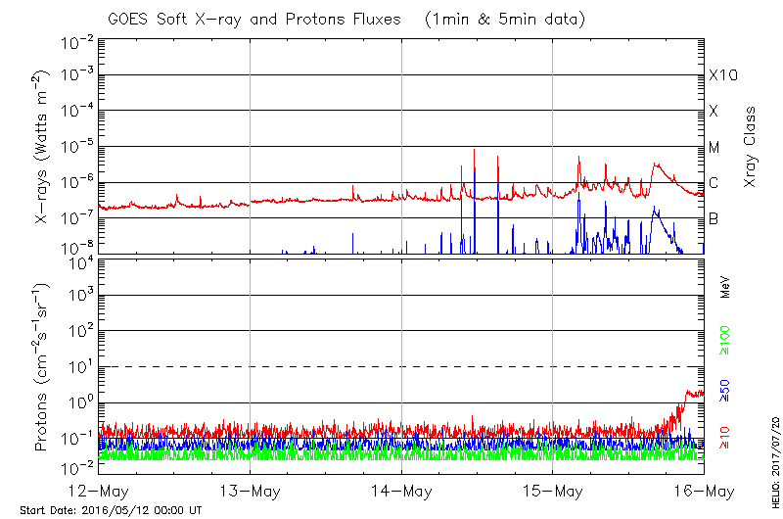Select the 12-May date tick label
The image size is (783, 519).
(x=100, y=491)
